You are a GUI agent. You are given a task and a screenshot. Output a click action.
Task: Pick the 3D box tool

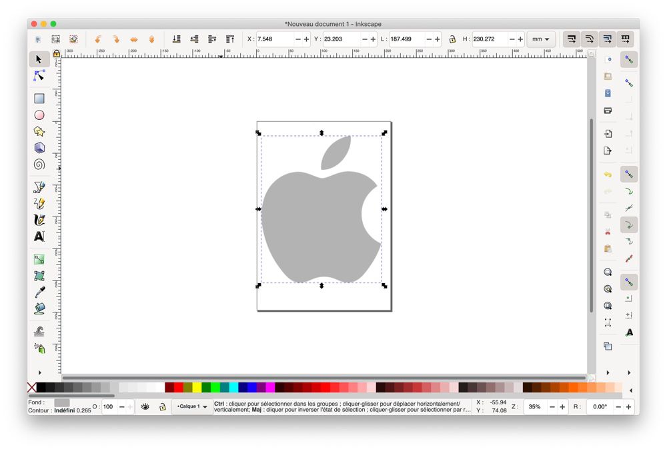click(39, 148)
